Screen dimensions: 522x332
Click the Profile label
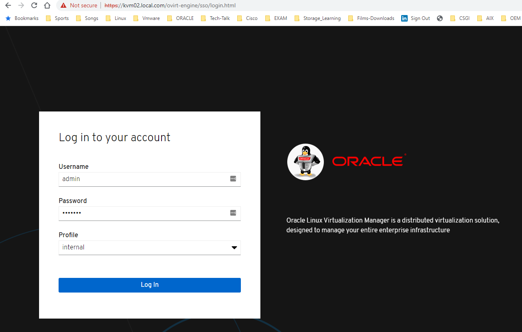pos(68,235)
